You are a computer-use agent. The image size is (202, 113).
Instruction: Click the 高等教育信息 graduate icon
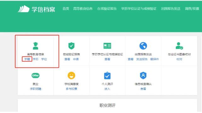pyautogui.click(x=35, y=46)
